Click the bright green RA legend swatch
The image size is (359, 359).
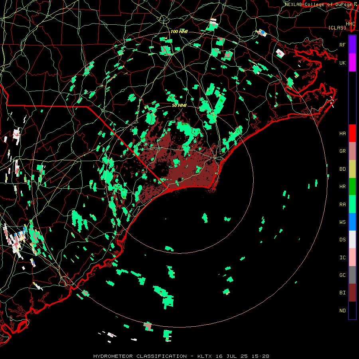coord(352,204)
